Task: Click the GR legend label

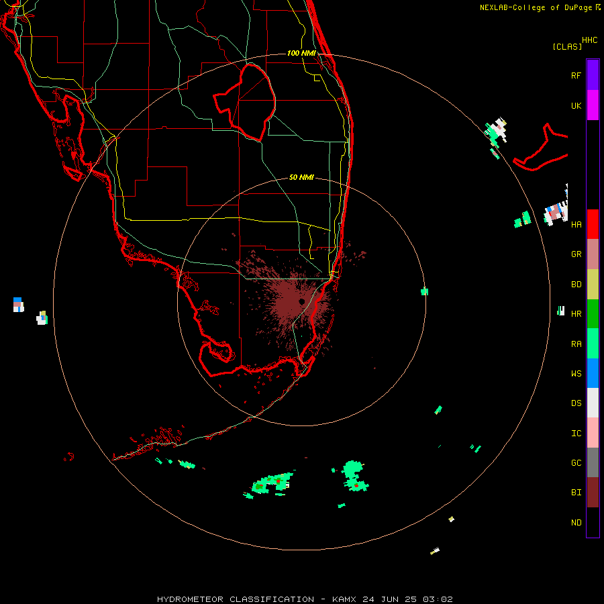Action: tap(576, 254)
